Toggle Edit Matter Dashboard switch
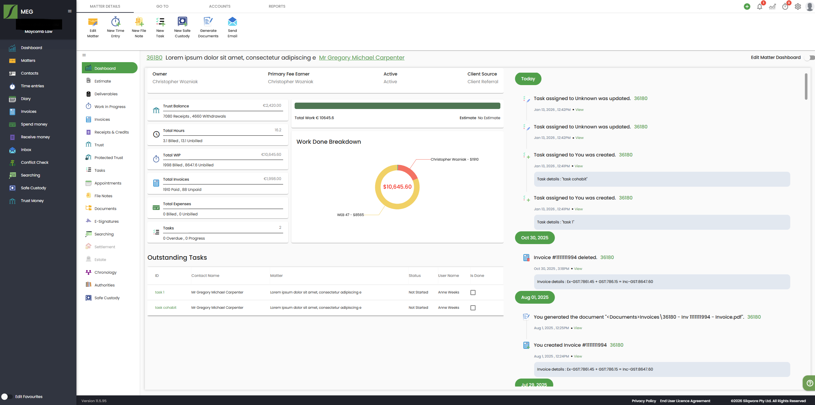815x405 pixels. coord(810,58)
